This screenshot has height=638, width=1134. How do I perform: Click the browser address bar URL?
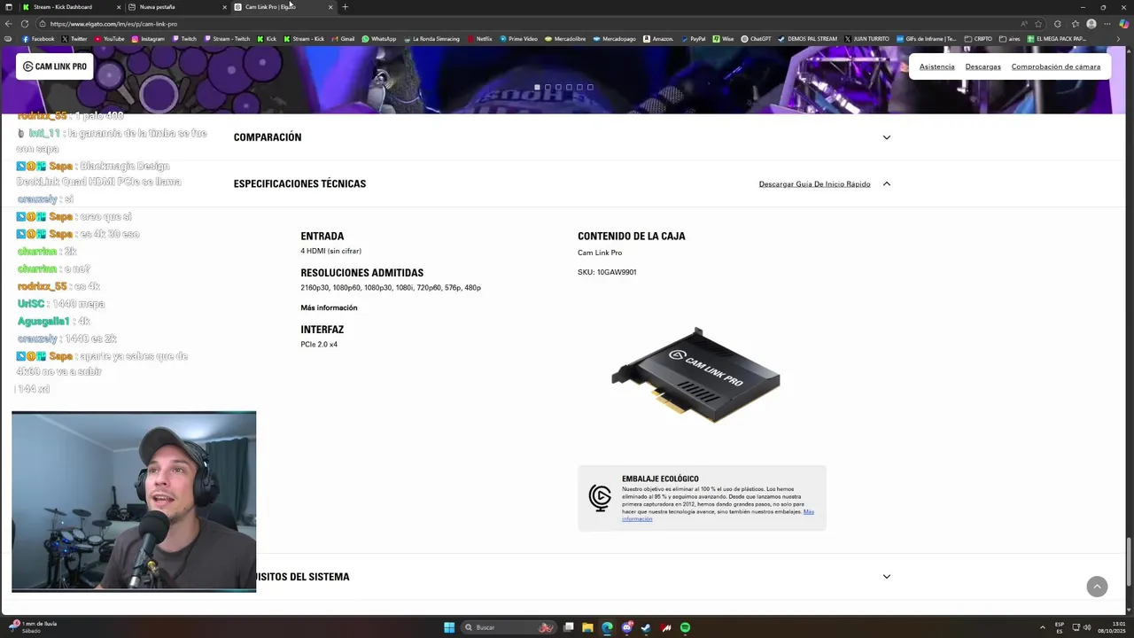tap(113, 24)
